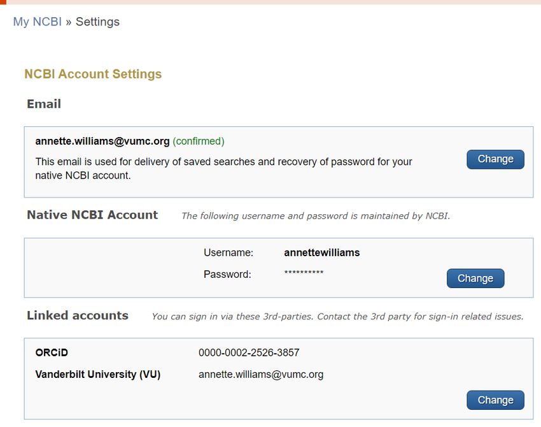Viewport: 541px width, 427px height.
Task: Click the NCBI Account Settings heading
Action: coord(93,74)
